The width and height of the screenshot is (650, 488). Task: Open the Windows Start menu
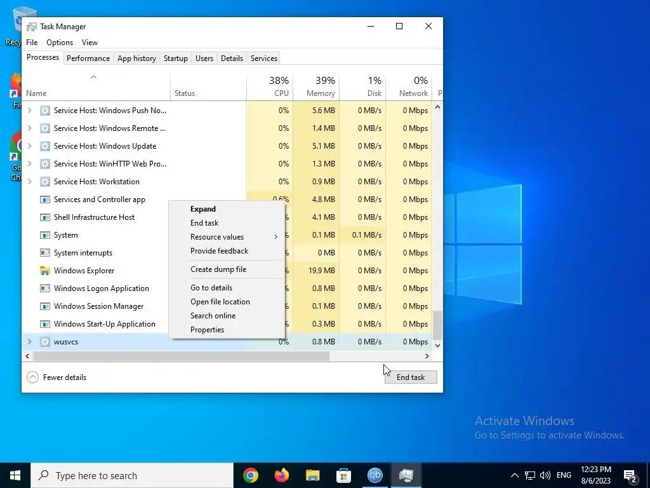point(15,475)
